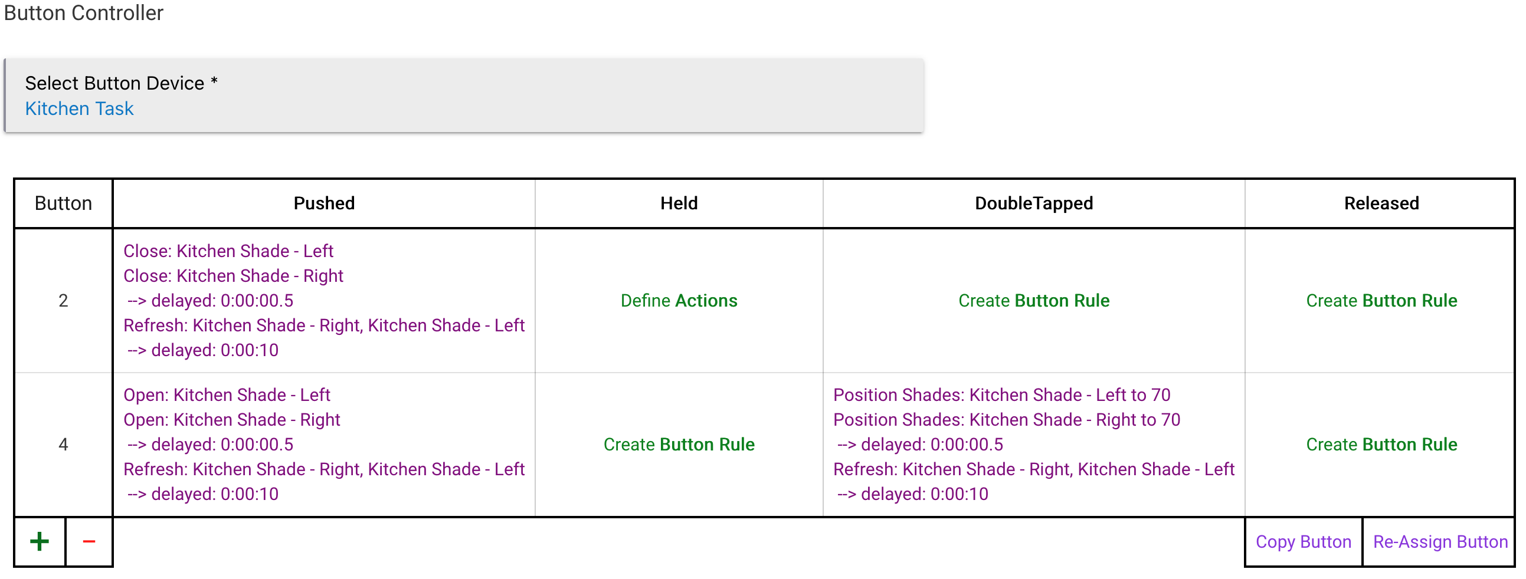1526x579 pixels.
Task: Click Copy Button
Action: 1303,542
